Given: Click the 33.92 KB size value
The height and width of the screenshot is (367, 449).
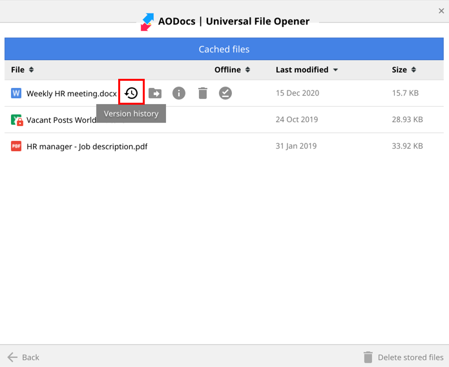Looking at the screenshot, I should coord(407,146).
